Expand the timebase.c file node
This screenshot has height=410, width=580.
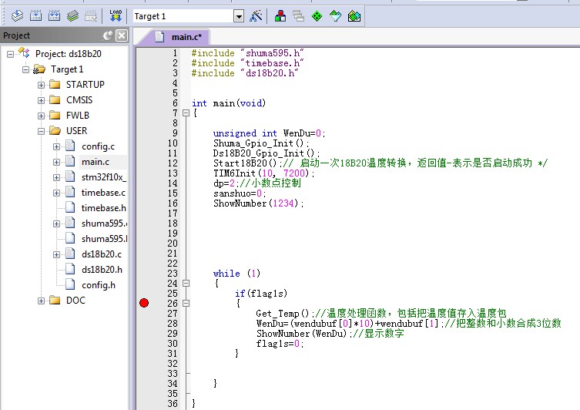56,193
